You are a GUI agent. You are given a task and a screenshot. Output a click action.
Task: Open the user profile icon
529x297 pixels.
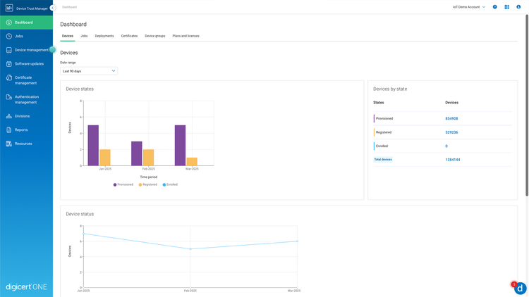click(x=518, y=7)
